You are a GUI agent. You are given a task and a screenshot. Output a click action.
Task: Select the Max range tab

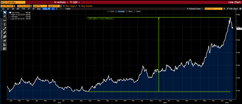point(39,9)
